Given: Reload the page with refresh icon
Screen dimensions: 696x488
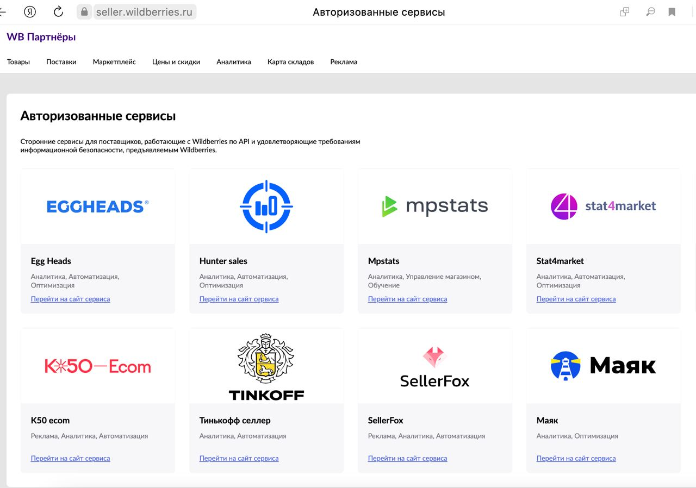Looking at the screenshot, I should coord(58,12).
